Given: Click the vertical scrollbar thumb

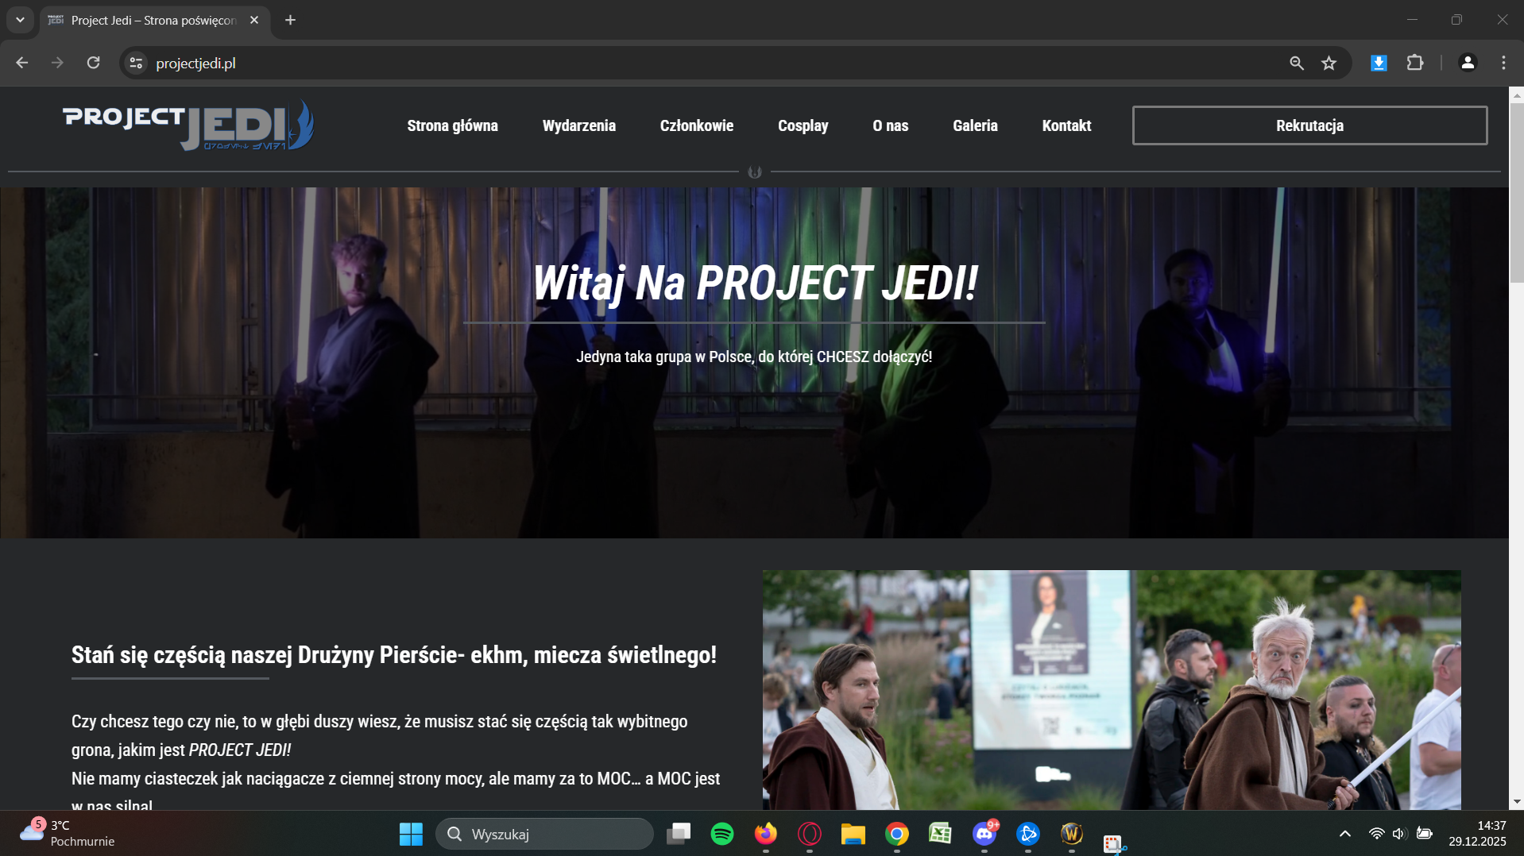Looking at the screenshot, I should click(1517, 192).
